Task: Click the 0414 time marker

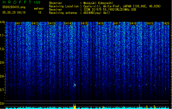Action: pyautogui.click(x=68, y=23)
